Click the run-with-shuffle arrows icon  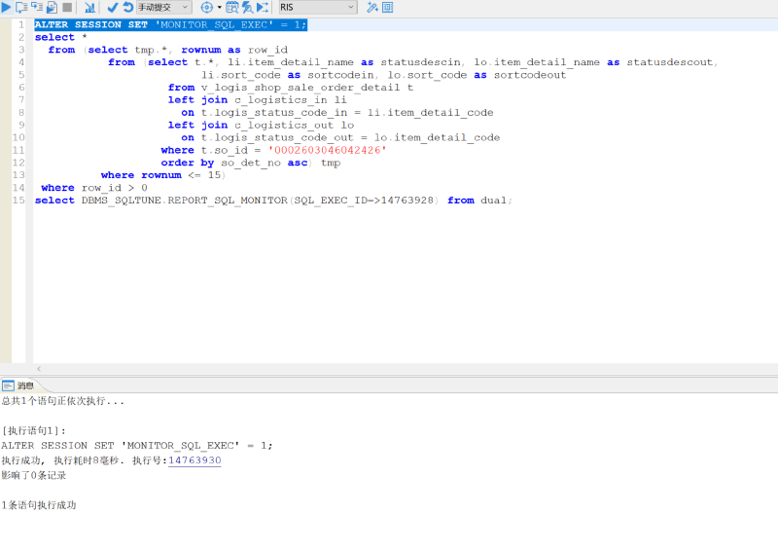[x=263, y=8]
